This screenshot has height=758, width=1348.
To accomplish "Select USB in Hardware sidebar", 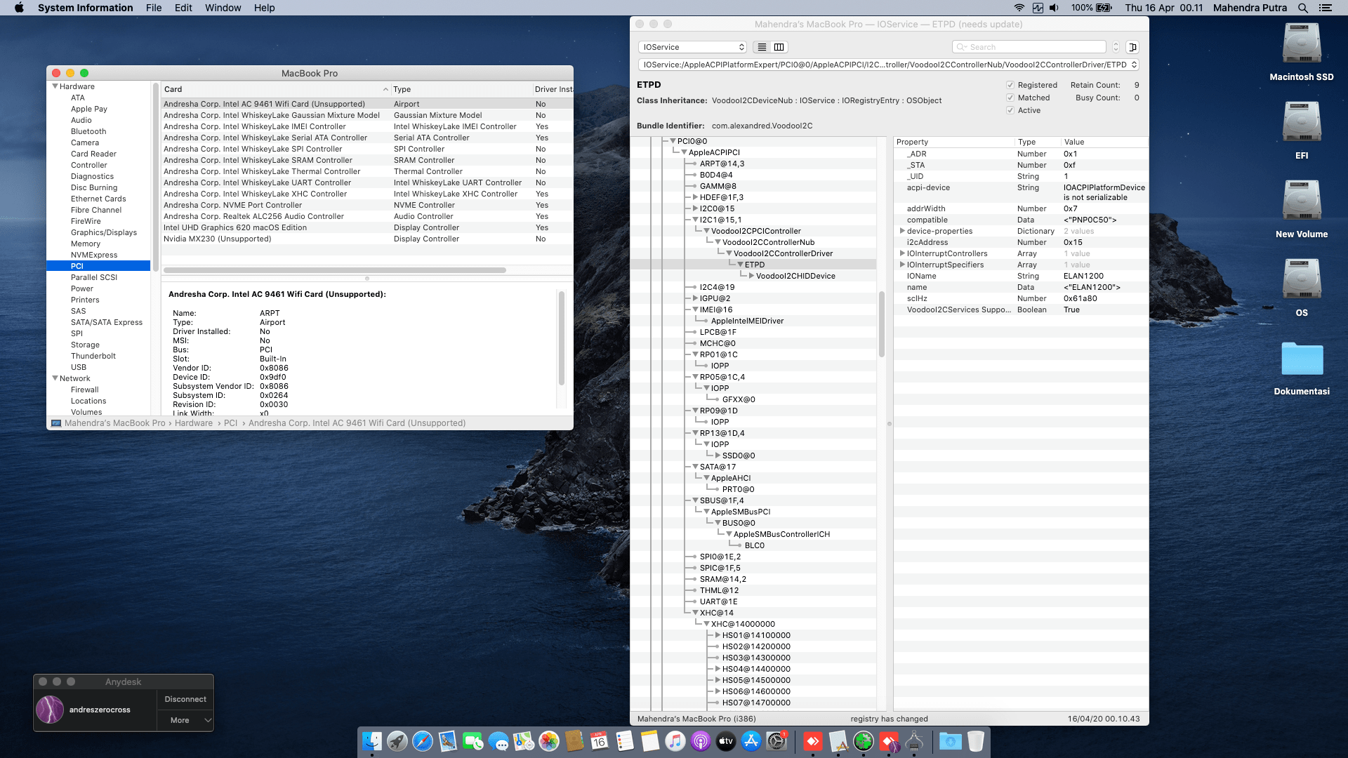I will coord(79,367).
